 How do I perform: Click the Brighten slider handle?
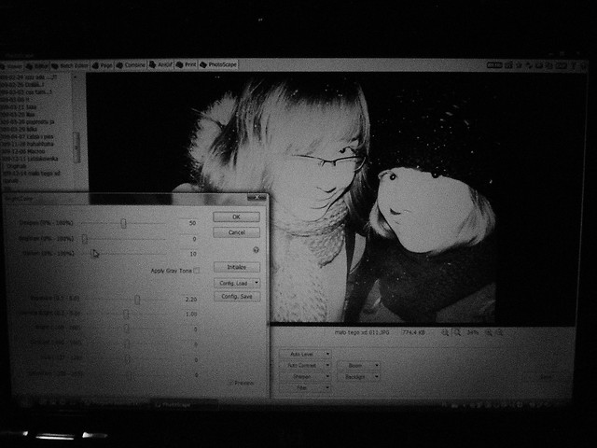[x=85, y=239]
